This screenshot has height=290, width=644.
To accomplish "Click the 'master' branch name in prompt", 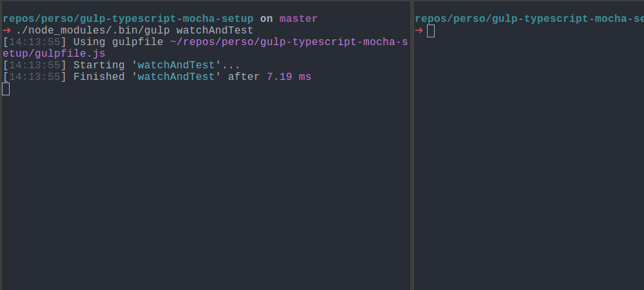I will coord(299,19).
